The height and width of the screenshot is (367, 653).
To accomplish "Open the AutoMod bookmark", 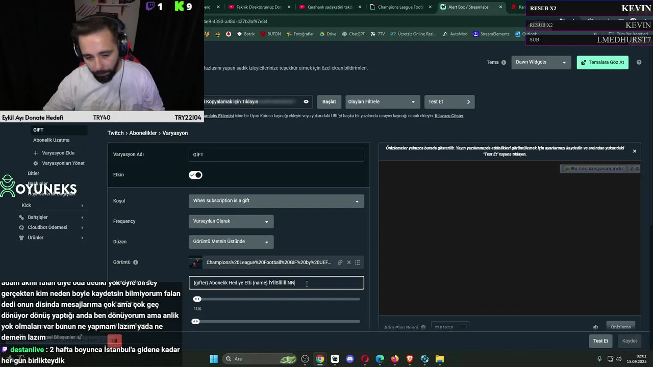I will click(x=455, y=34).
